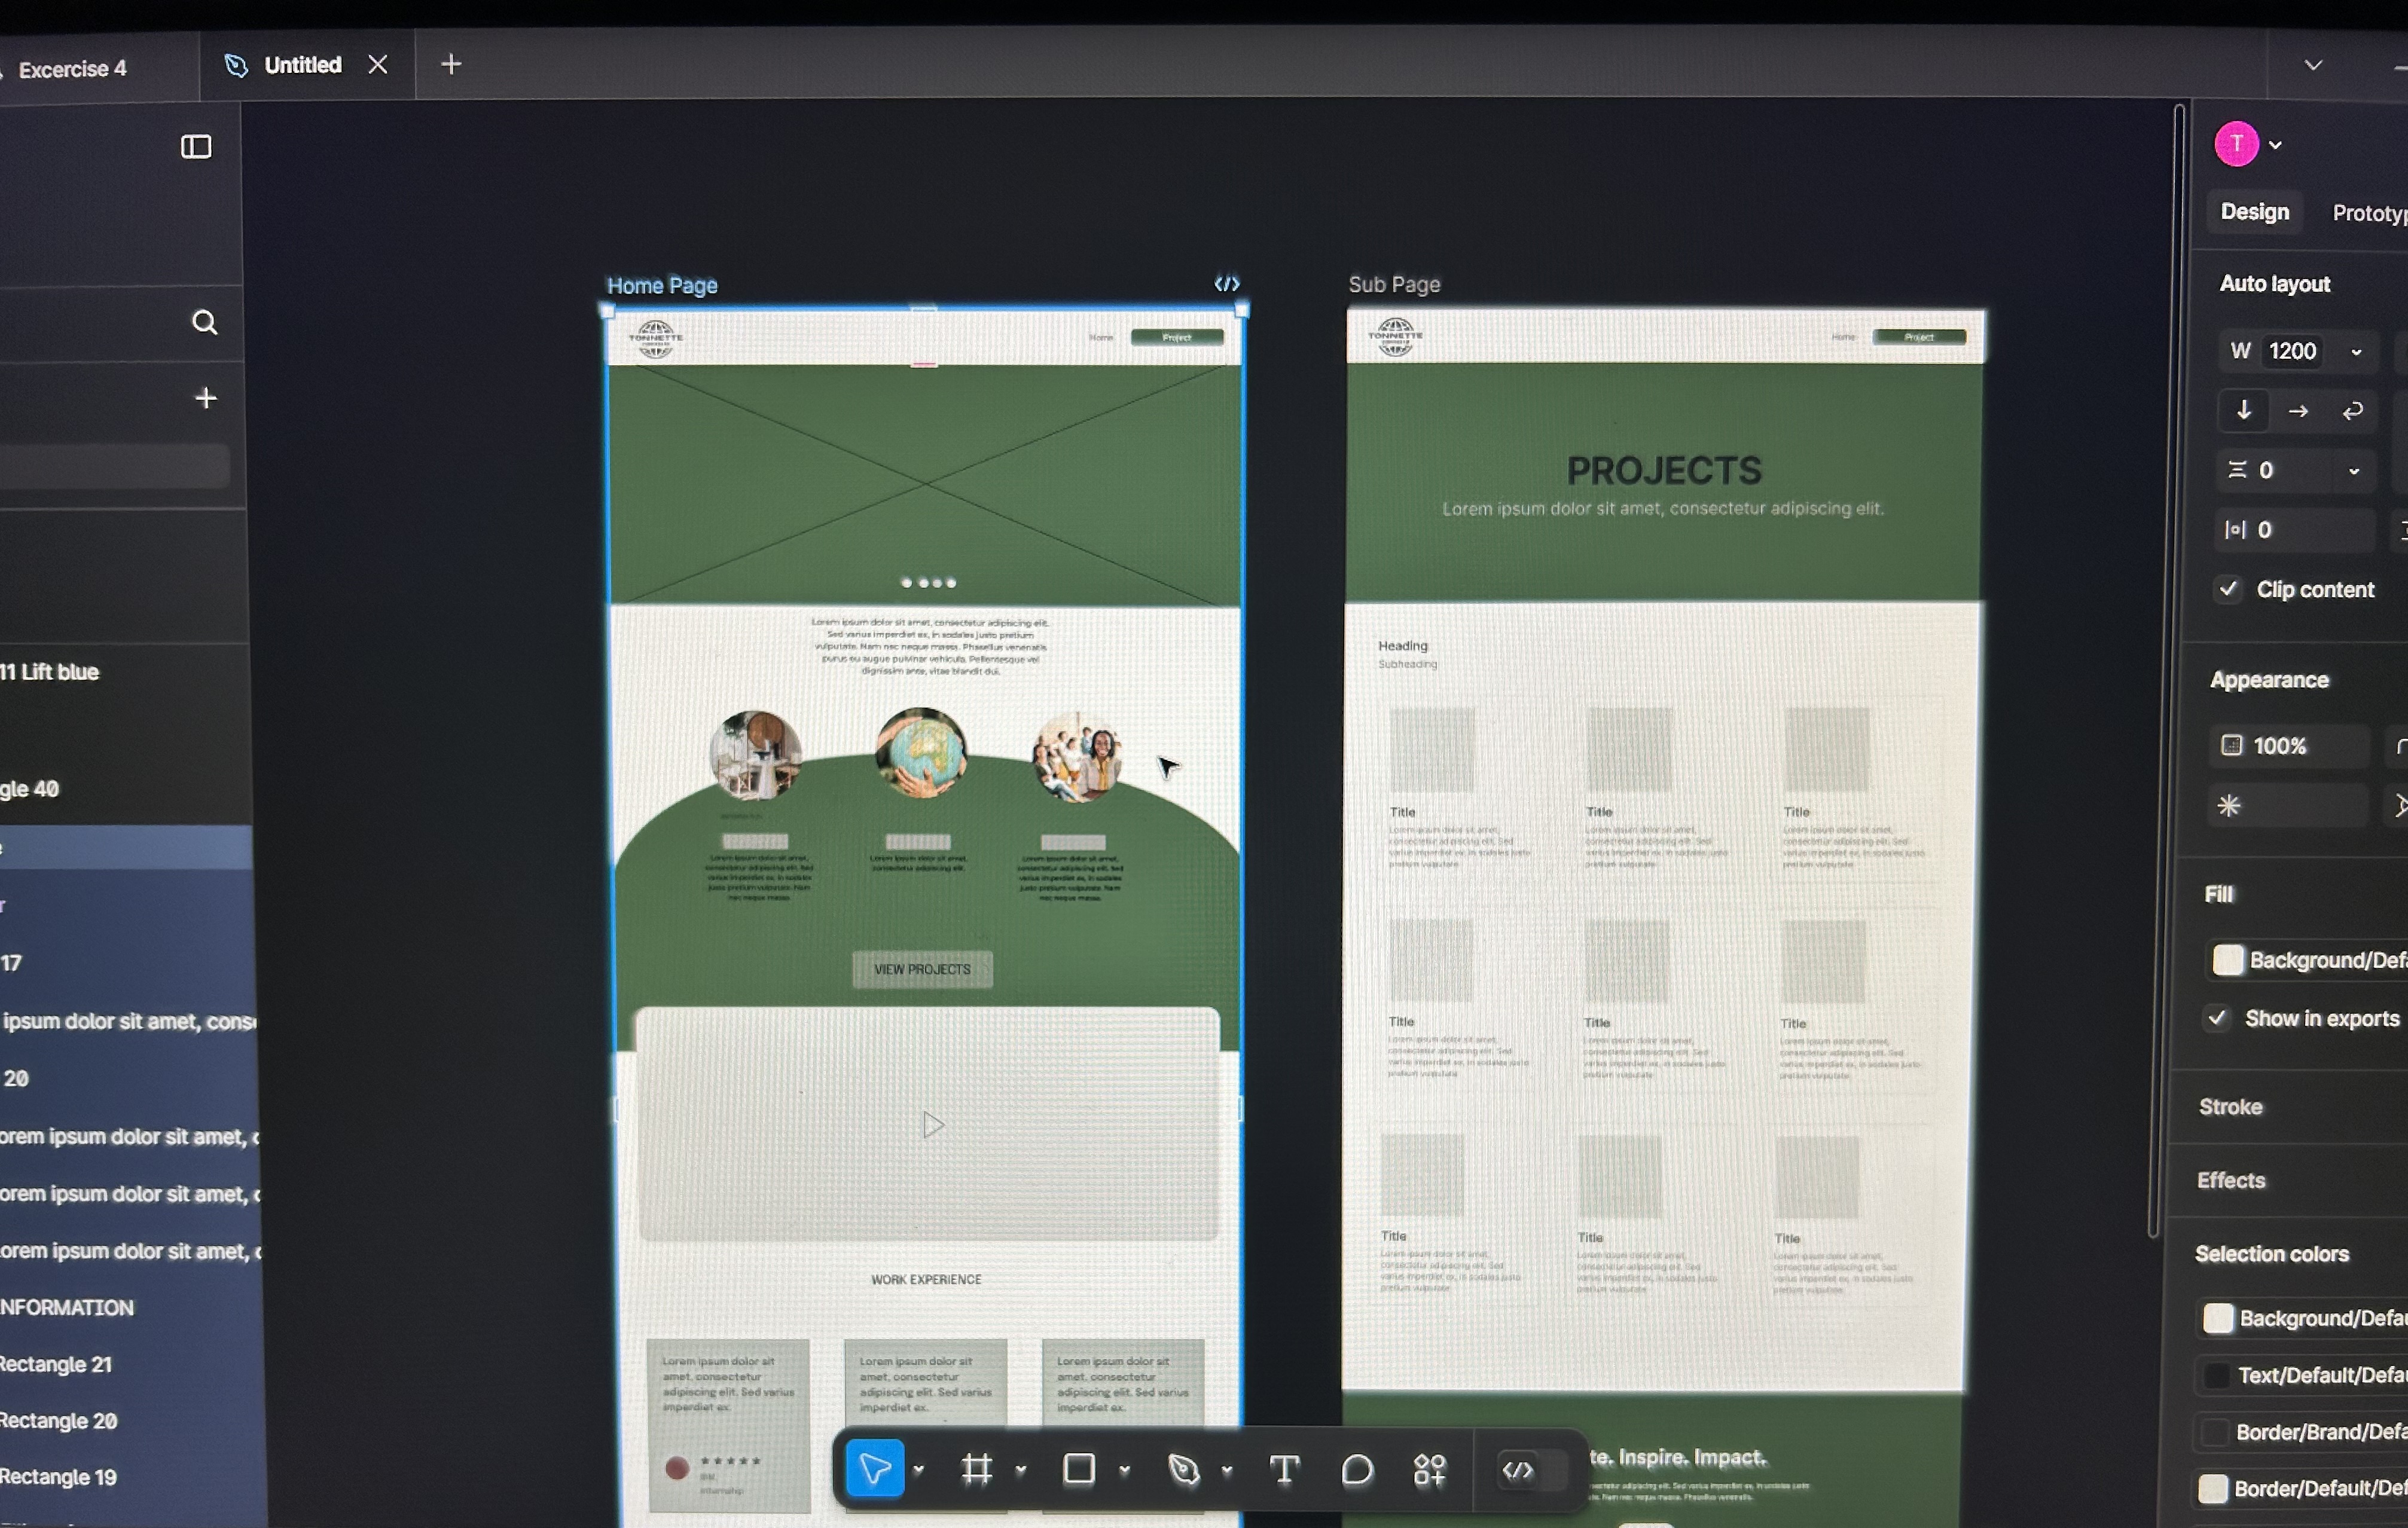The image size is (2408, 1528).
Task: Toggle Show in exports checkbox
Action: [2217, 1018]
